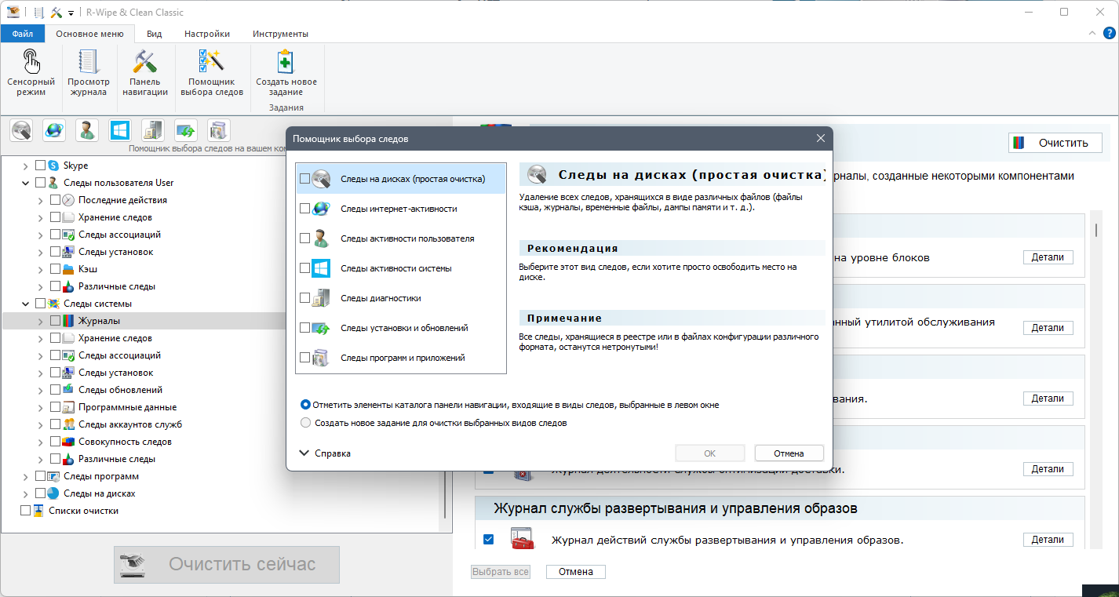Select Создать новое задание radio option

click(306, 423)
